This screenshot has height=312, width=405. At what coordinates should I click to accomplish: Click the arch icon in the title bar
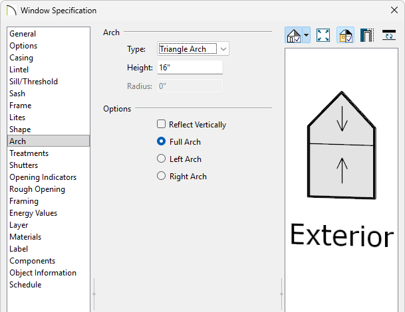(x=11, y=11)
